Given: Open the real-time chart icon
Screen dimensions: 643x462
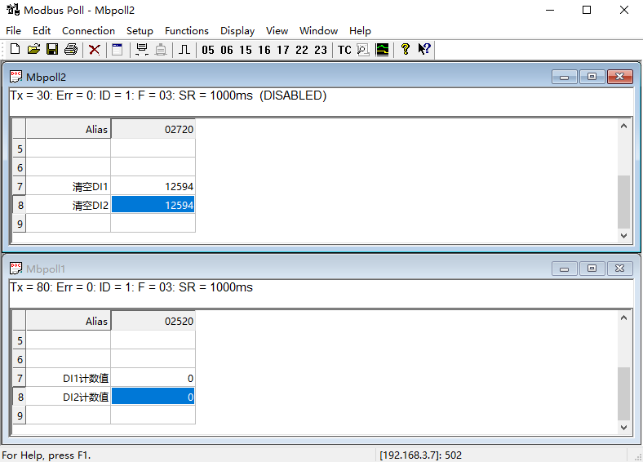Looking at the screenshot, I should click(x=382, y=50).
